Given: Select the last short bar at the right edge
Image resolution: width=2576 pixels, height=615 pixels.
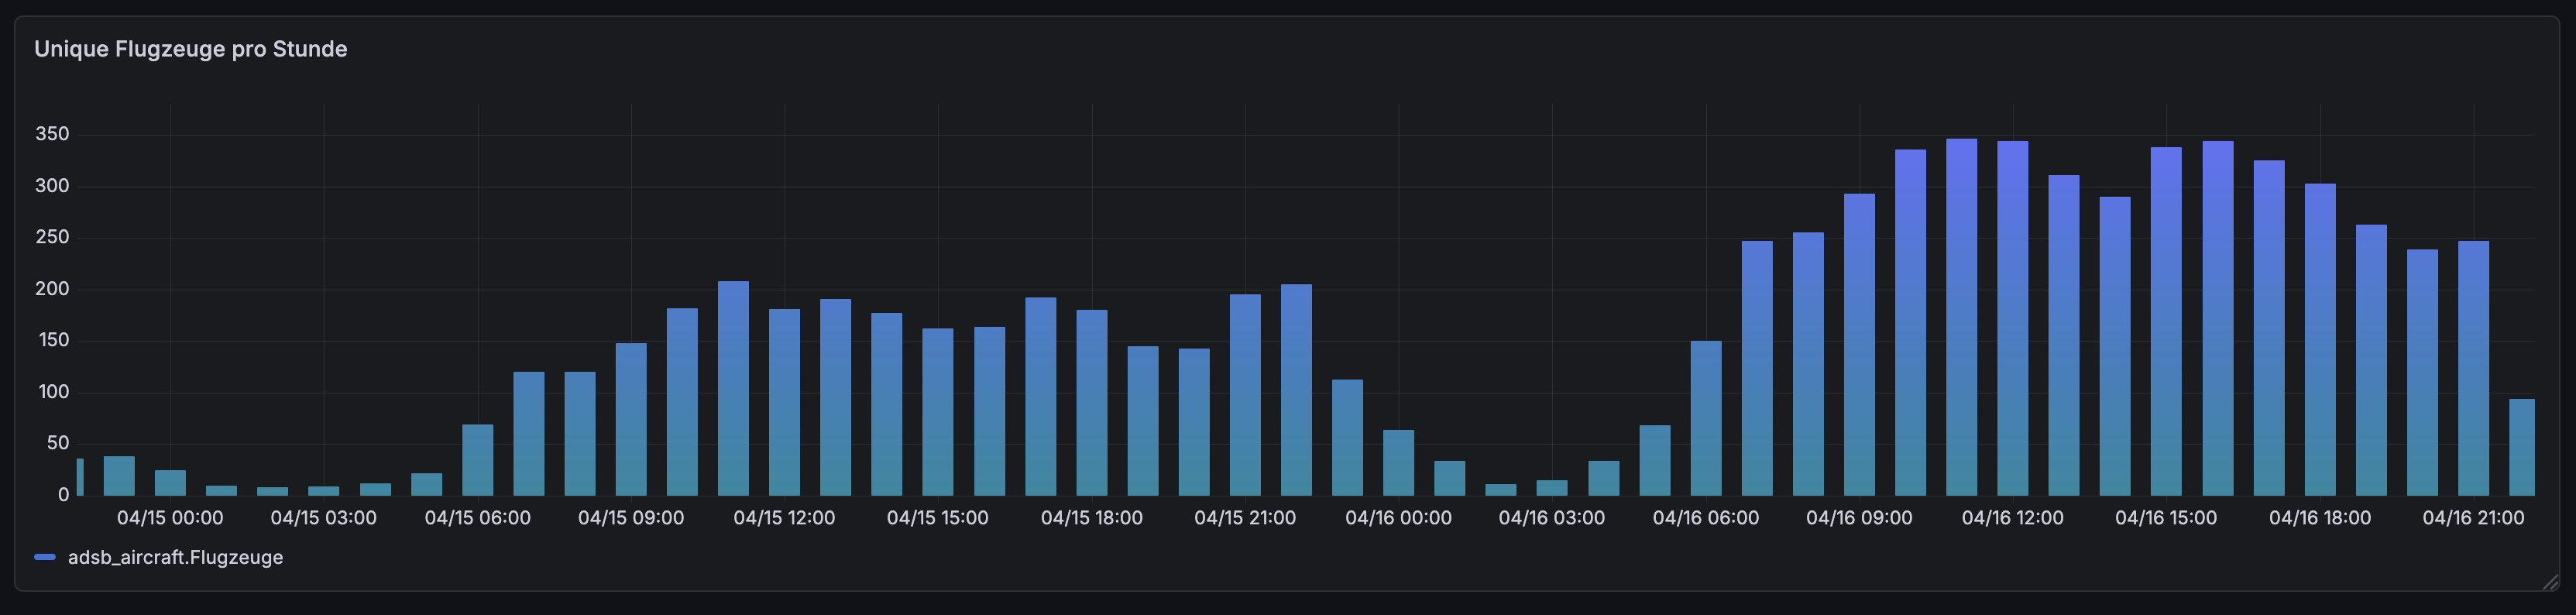Looking at the screenshot, I should click(2522, 447).
